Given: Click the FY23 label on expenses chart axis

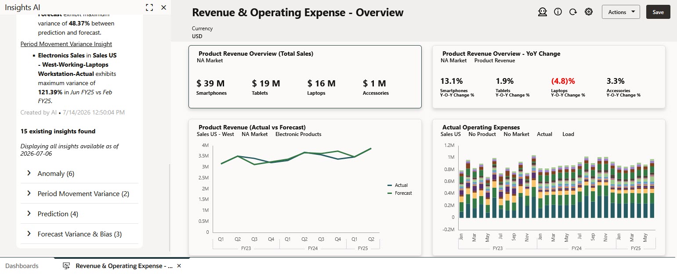Looking at the screenshot, I should click(498, 248).
